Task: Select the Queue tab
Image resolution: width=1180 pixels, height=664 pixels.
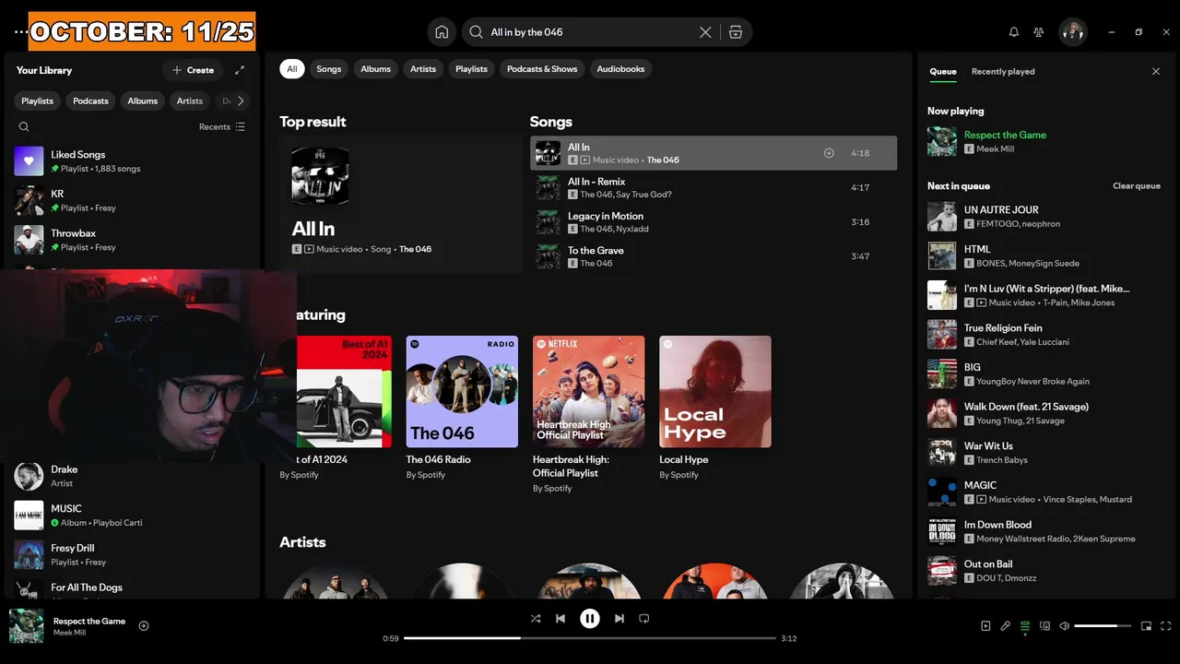Action: pos(943,72)
